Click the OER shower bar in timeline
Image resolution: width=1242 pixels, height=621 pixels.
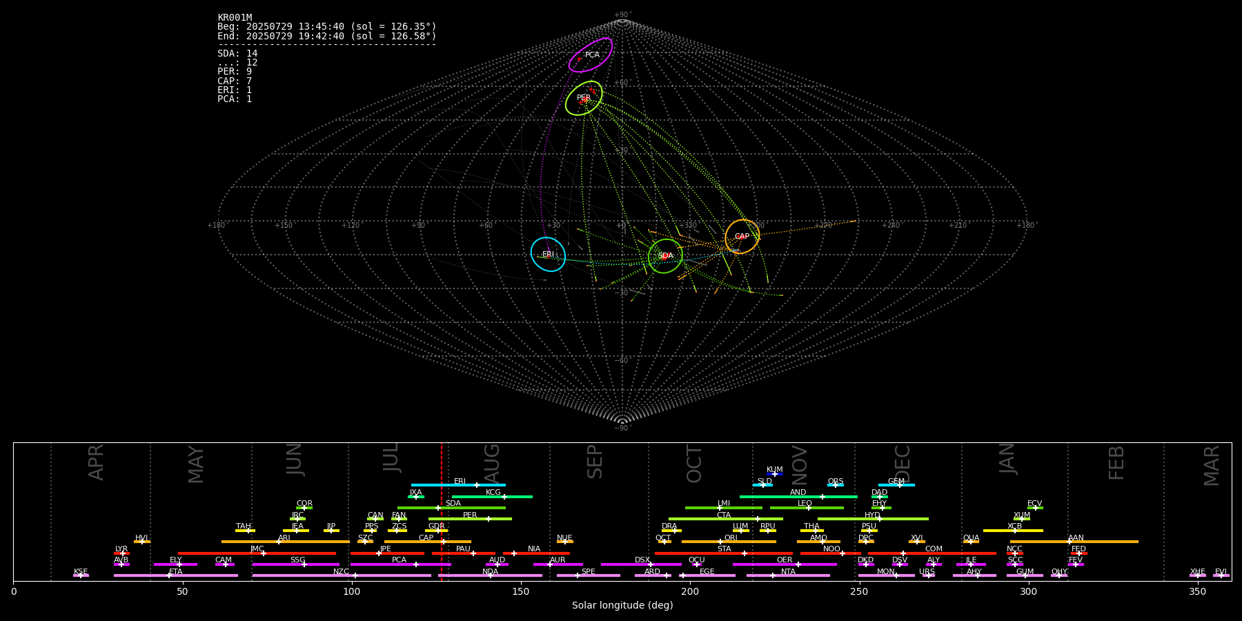click(785, 564)
